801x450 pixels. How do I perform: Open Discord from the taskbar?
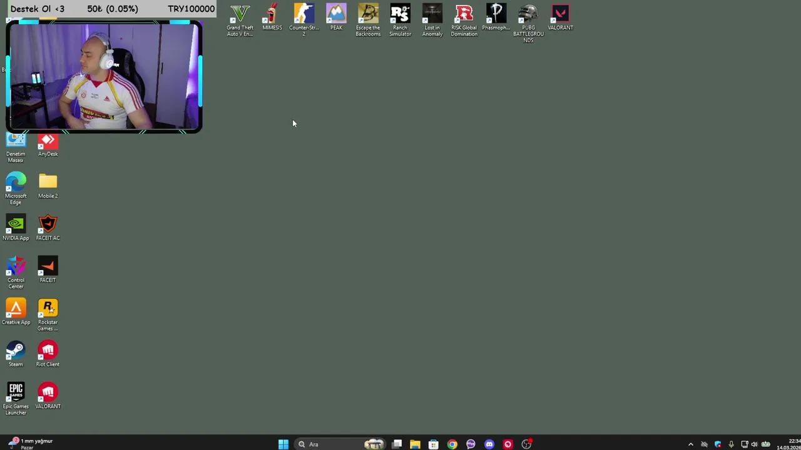click(489, 444)
